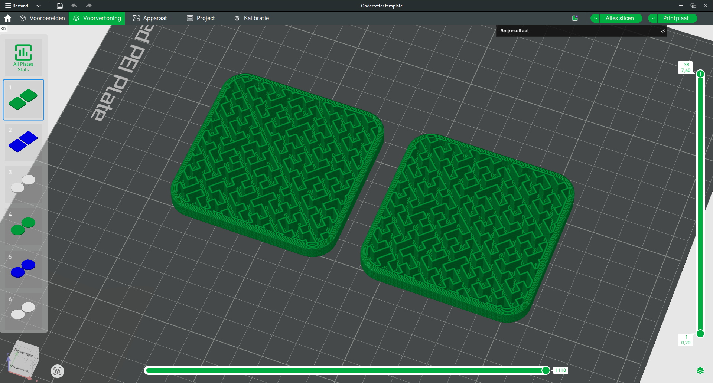Viewport: 713px width, 383px height.
Task: Expand the Printplaat dropdown arrow
Action: (653, 18)
